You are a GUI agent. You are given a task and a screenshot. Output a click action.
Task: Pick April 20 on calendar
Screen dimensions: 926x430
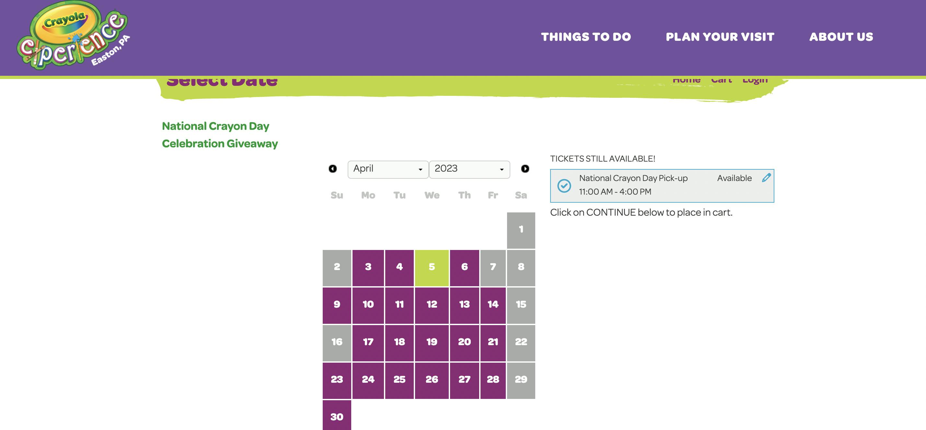tap(464, 342)
